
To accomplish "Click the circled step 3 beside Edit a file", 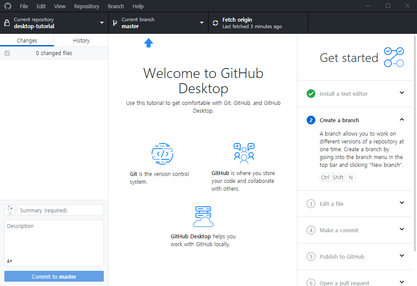I will pyautogui.click(x=311, y=203).
